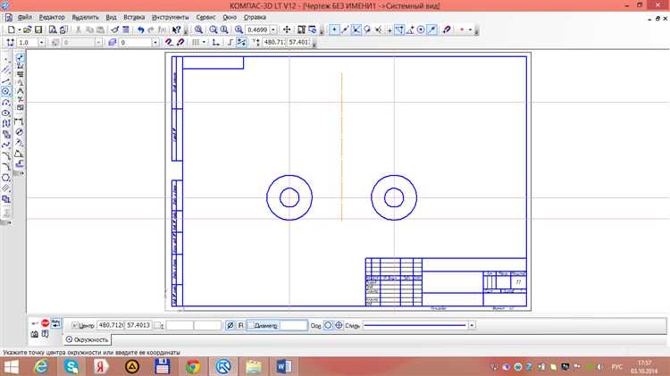Open the cursor step 1.0 dropdown
This screenshot has width=670, height=376.
41,42
